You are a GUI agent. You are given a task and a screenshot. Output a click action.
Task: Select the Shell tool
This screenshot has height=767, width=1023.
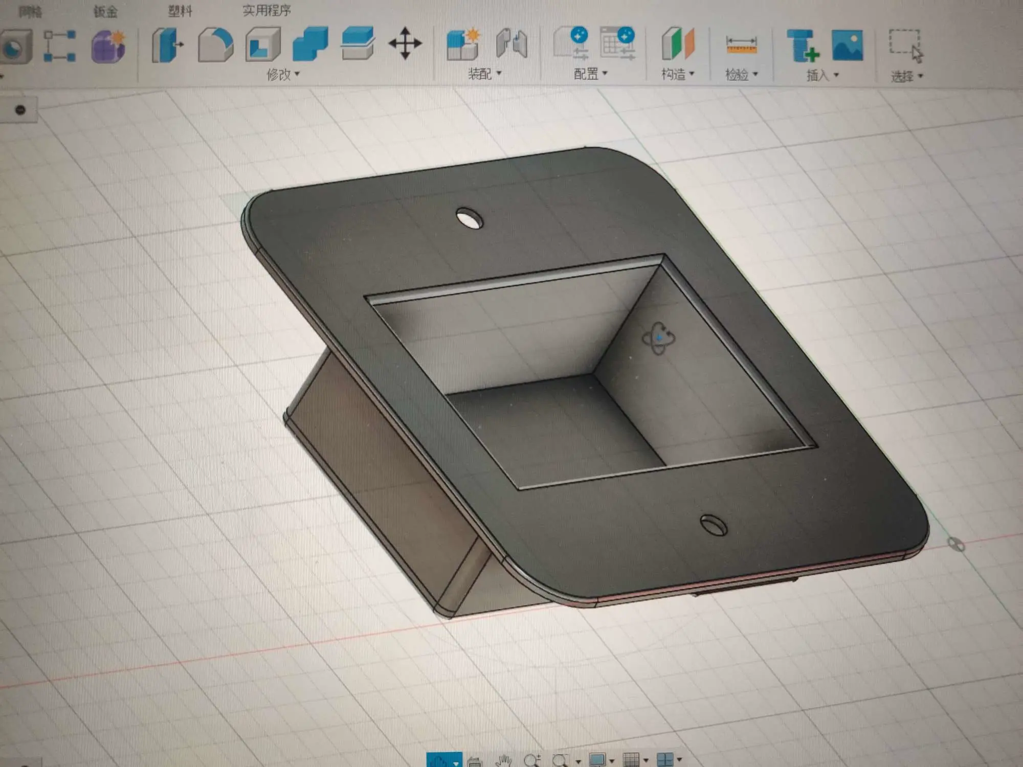point(263,44)
